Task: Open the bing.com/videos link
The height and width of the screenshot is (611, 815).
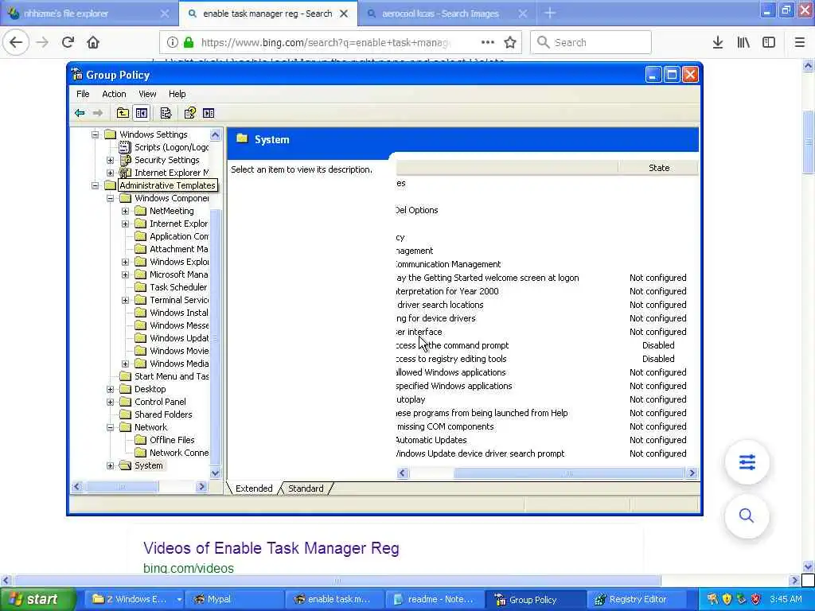Action: tap(188, 568)
